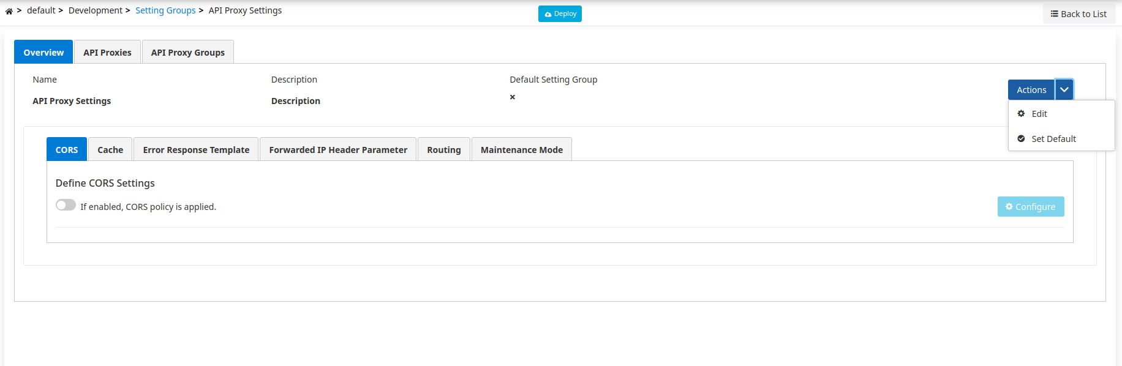Viewport: 1122px width, 366px height.
Task: Click the Deploy cloud button
Action: tap(560, 13)
